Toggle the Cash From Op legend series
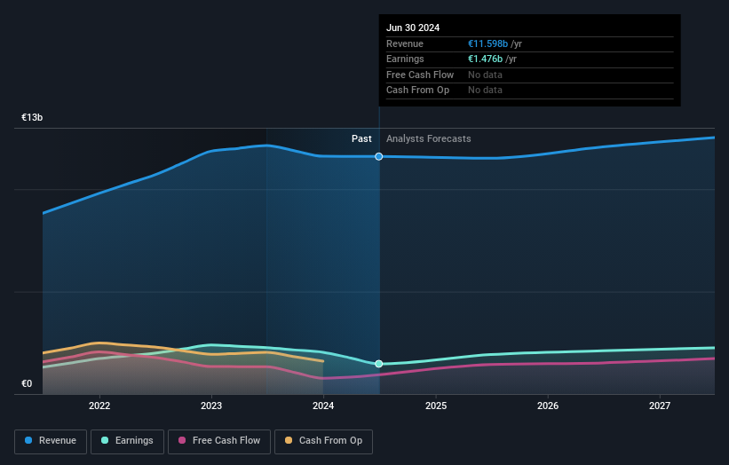Viewport: 729px width, 465px height. point(323,441)
